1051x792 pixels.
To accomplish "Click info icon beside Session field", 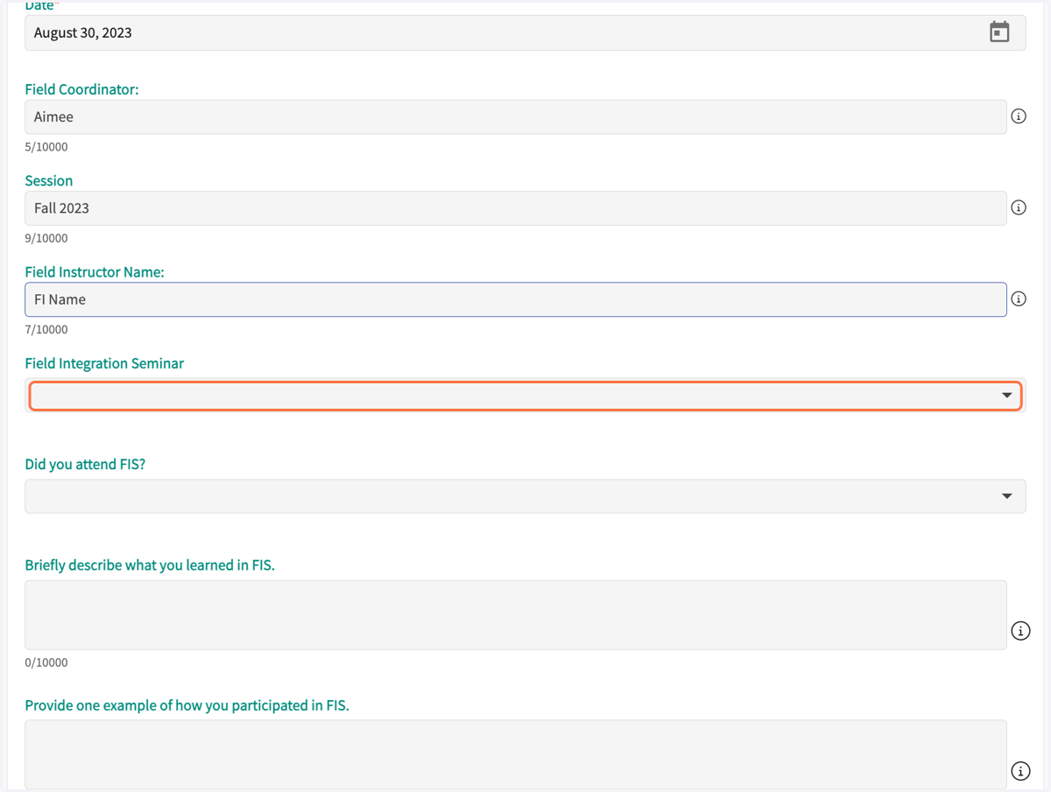I will coord(1019,208).
